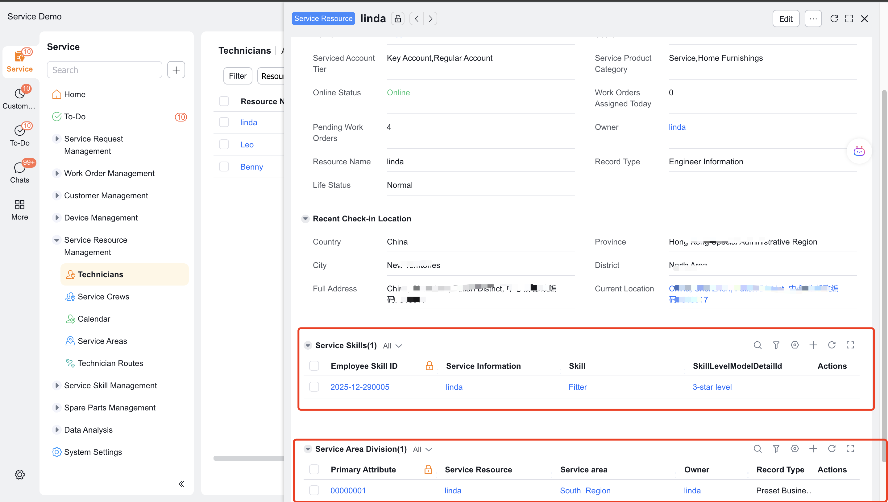Select Calendar menu item
This screenshot has width=888, height=502.
point(88,319)
